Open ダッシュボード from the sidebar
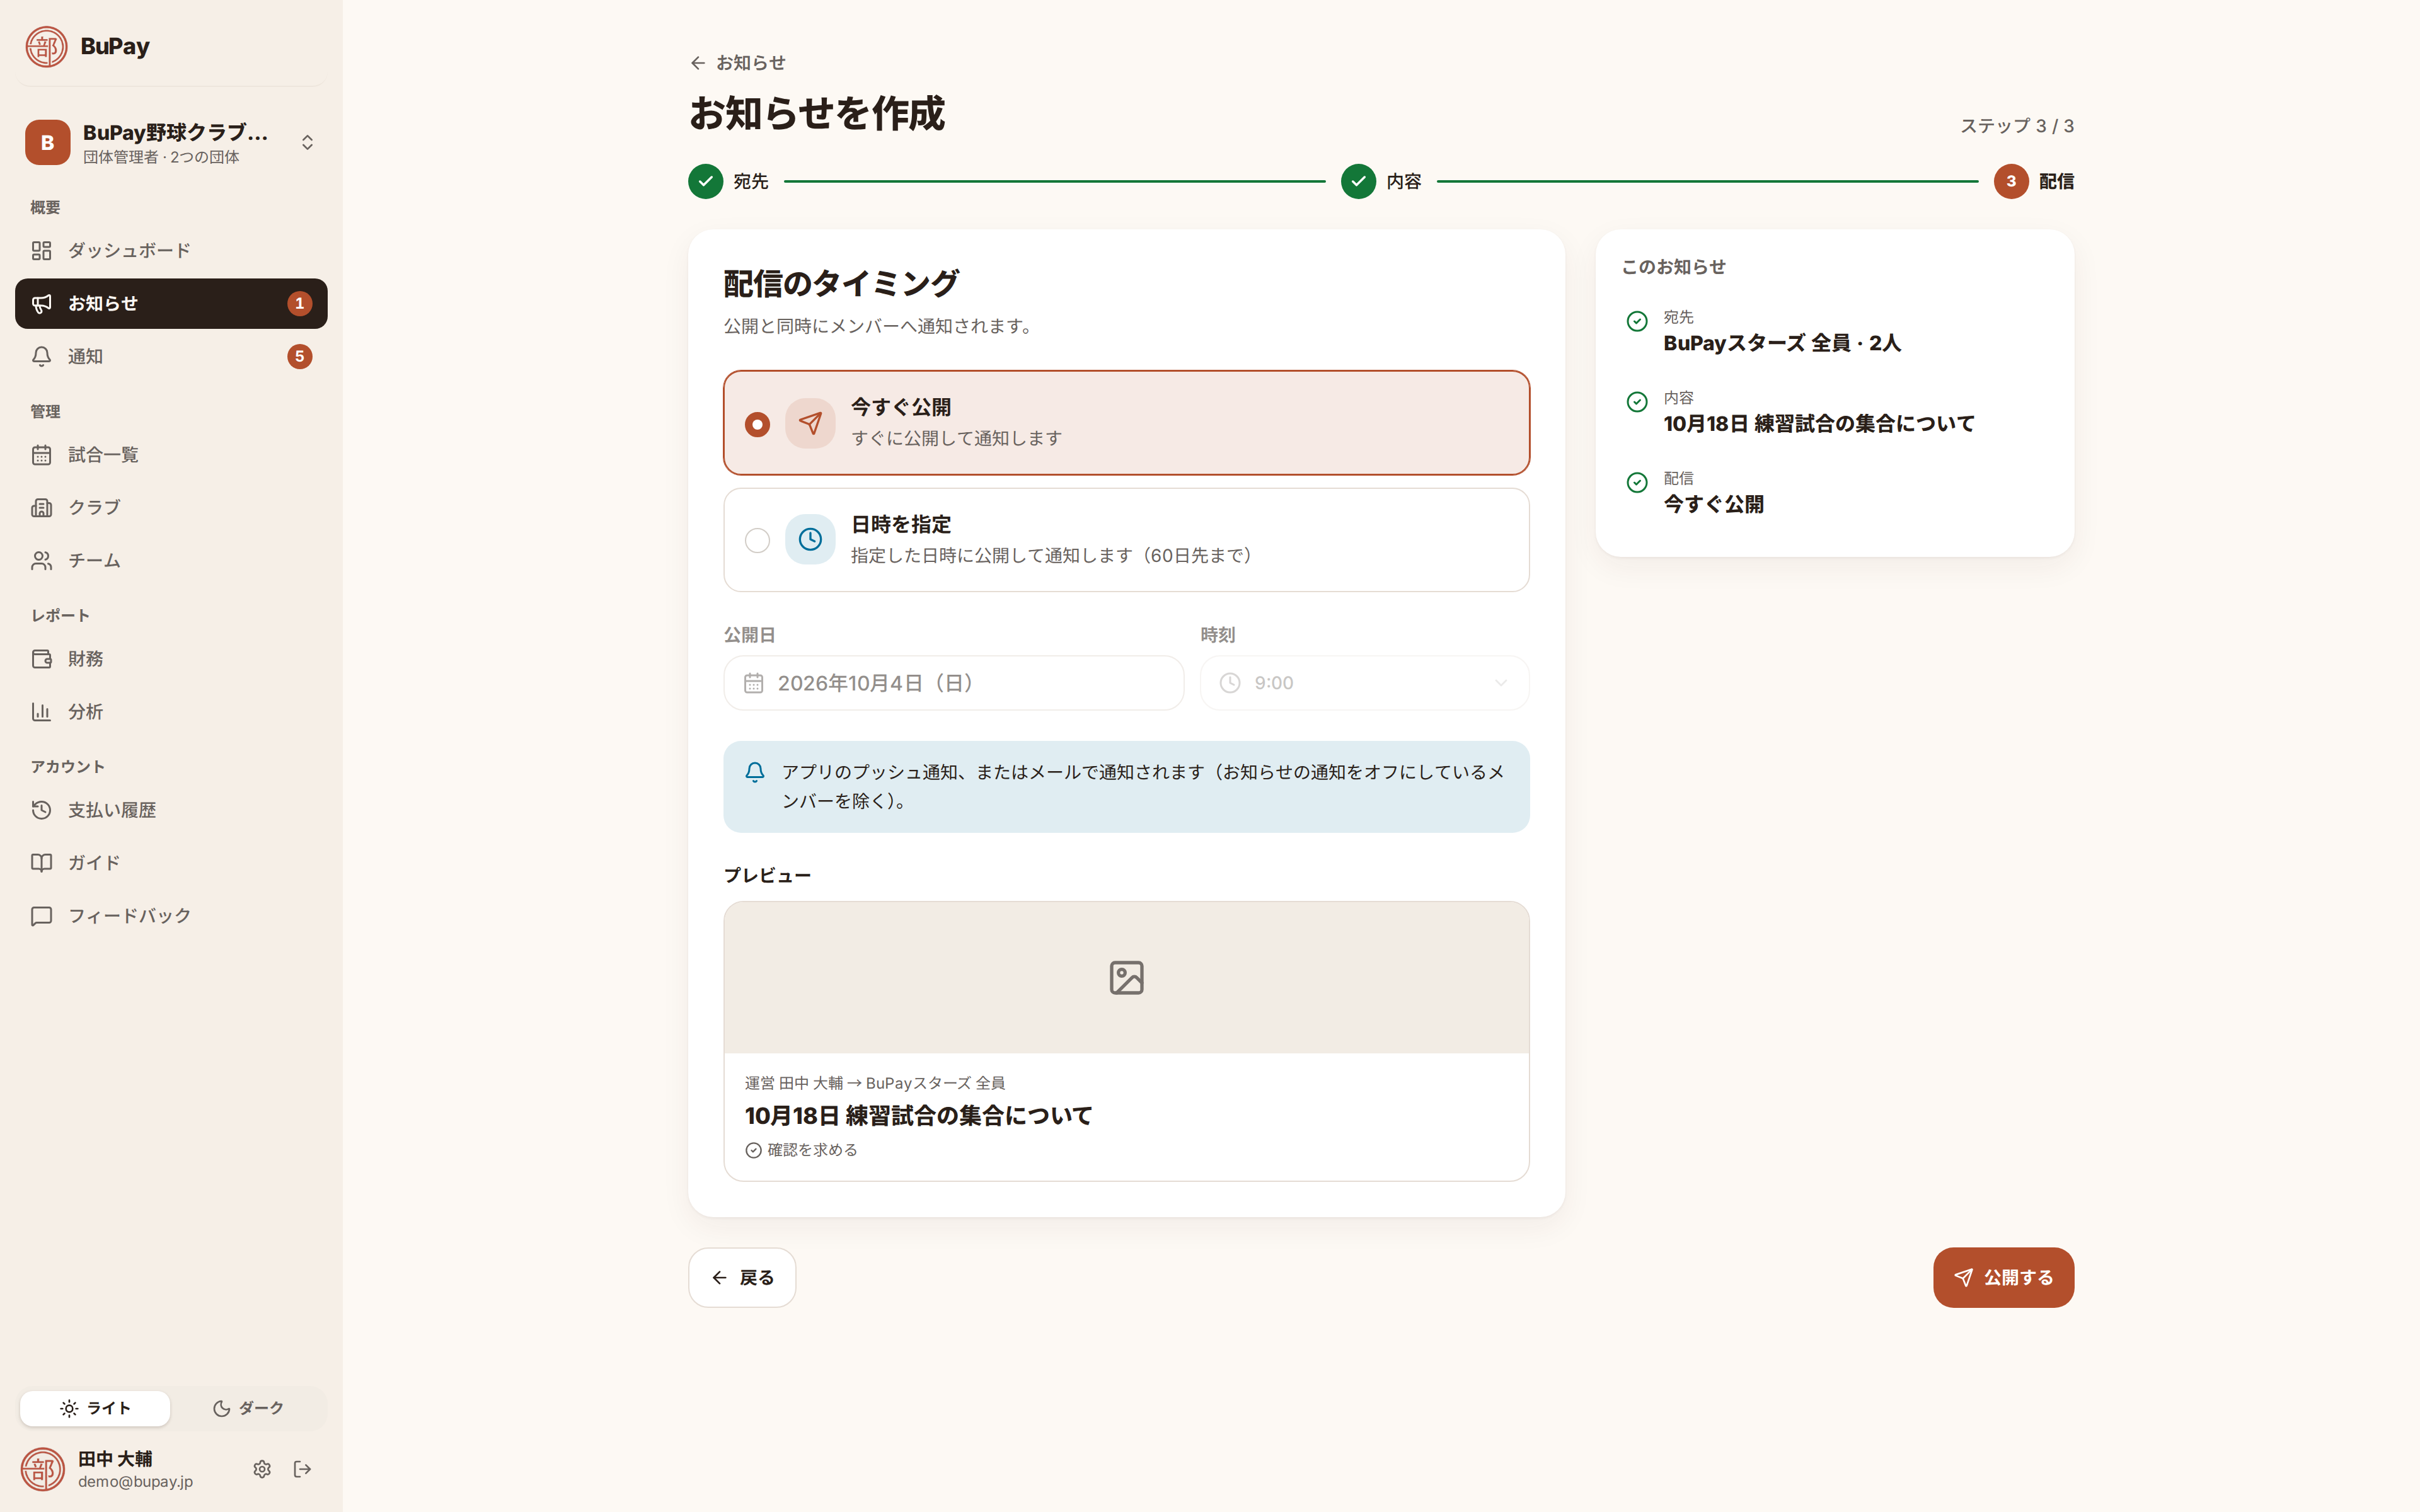Screen dimensions: 2420x1512 click(171, 250)
